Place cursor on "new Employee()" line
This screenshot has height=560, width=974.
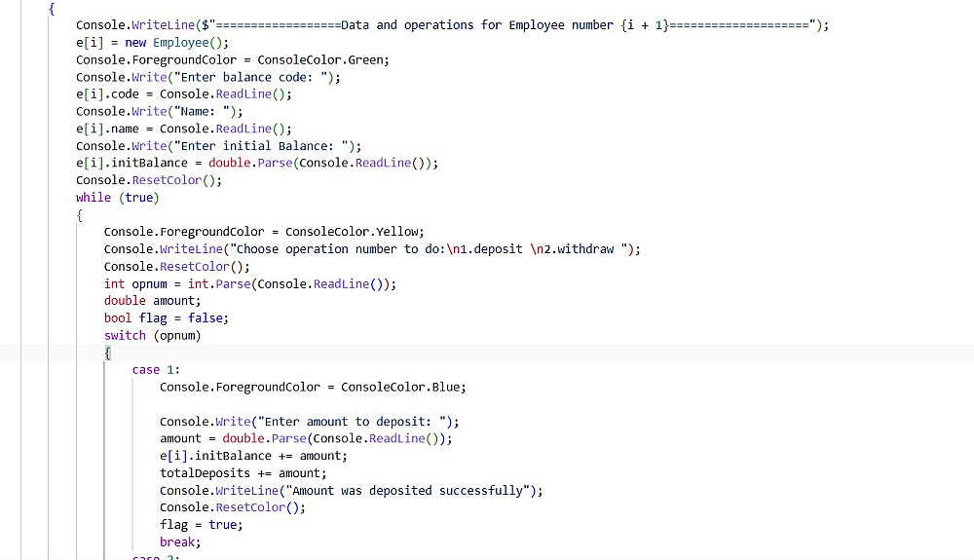152,43
